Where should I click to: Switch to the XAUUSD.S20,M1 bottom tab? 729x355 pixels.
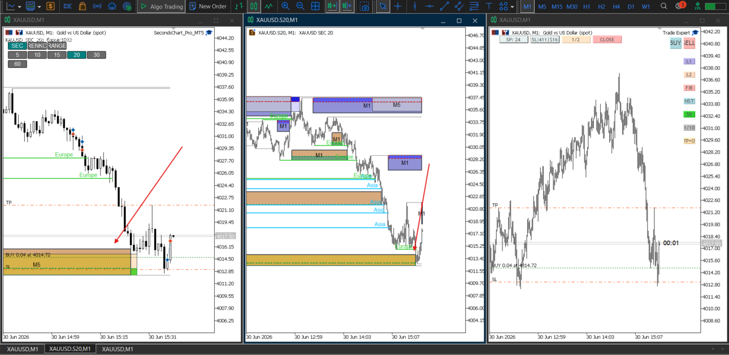[70, 349]
